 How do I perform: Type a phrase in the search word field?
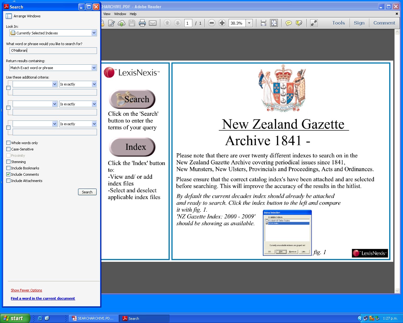[x=53, y=50]
